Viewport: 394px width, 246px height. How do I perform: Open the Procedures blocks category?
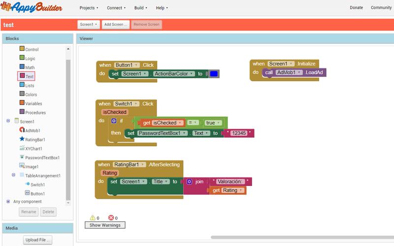pyautogui.click(x=33, y=112)
